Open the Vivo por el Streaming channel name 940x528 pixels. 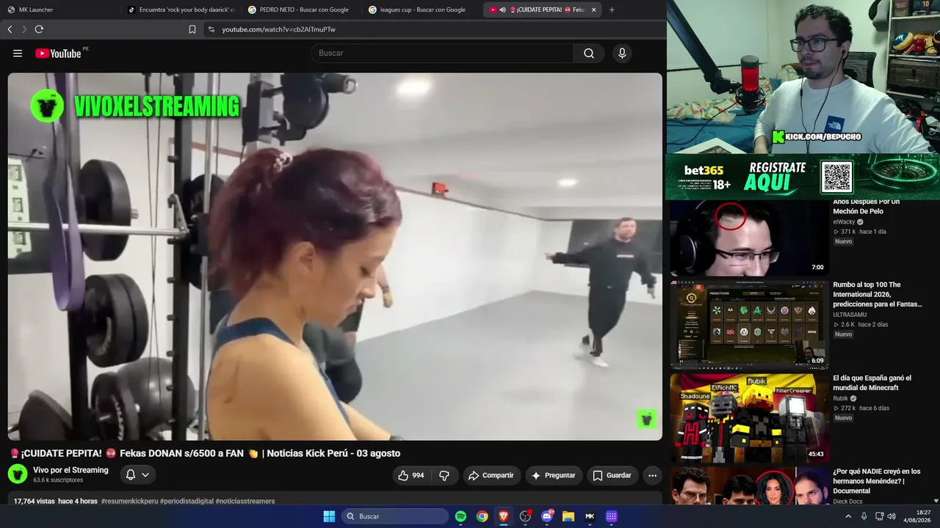click(x=70, y=470)
